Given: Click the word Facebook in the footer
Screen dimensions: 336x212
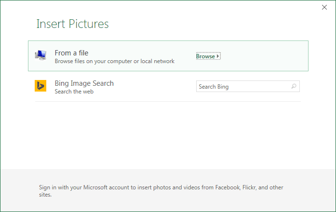Looking at the screenshot, I should coord(227,188).
